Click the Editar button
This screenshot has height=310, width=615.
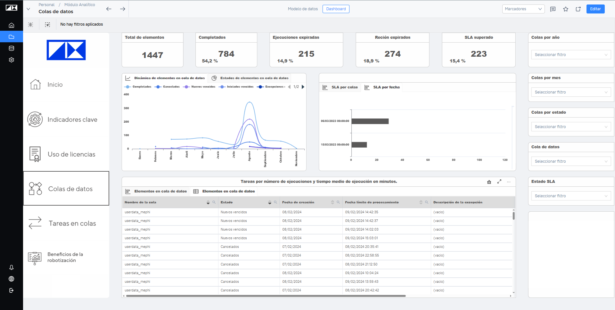595,9
